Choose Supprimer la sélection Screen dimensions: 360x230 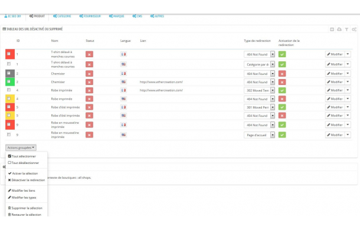point(25,208)
